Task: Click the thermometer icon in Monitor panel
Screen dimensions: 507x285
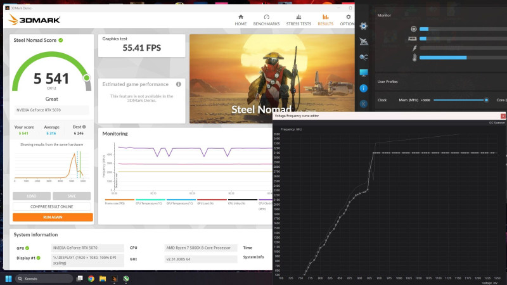Action: coord(414,58)
